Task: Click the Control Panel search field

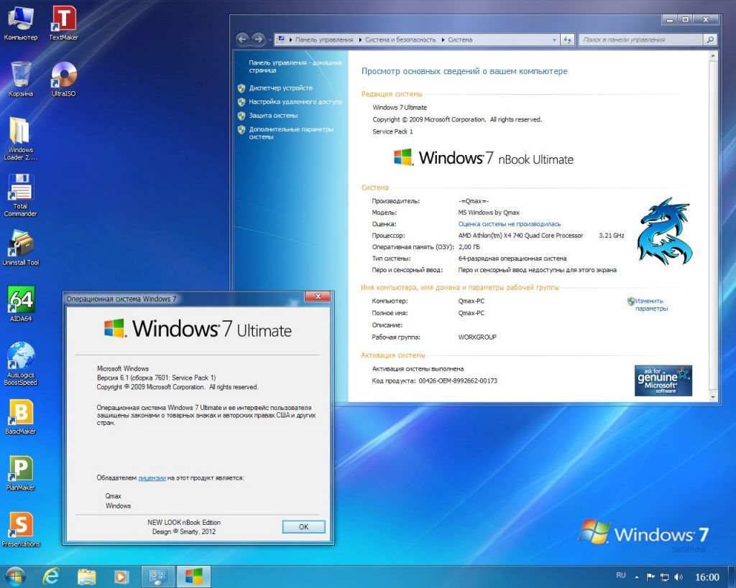Action: [642, 39]
